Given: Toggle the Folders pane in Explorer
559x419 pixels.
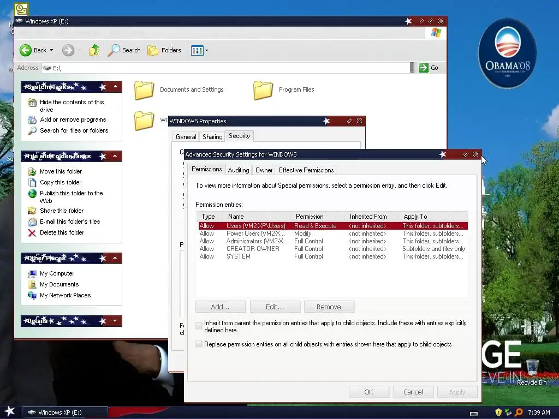Looking at the screenshot, I should (x=164, y=50).
